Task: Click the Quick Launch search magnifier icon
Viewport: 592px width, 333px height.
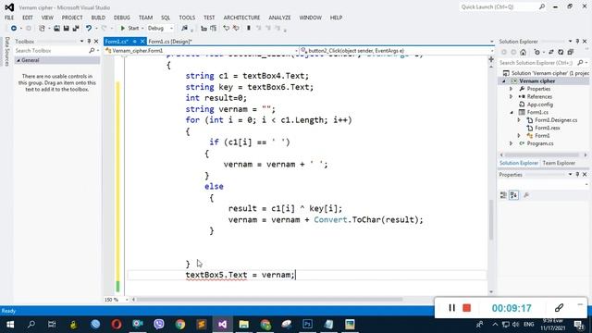Action: 542,6
